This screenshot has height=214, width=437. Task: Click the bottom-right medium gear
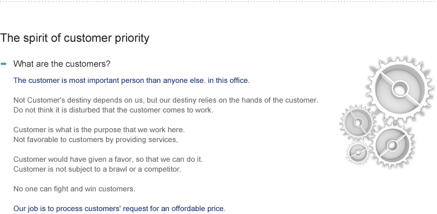[x=392, y=145]
